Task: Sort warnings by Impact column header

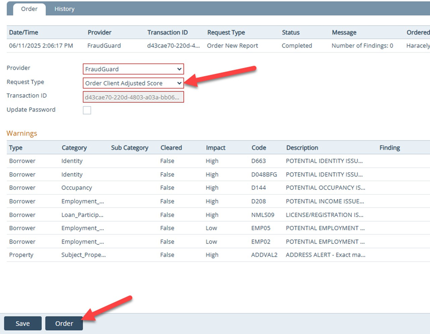Action: (216, 148)
